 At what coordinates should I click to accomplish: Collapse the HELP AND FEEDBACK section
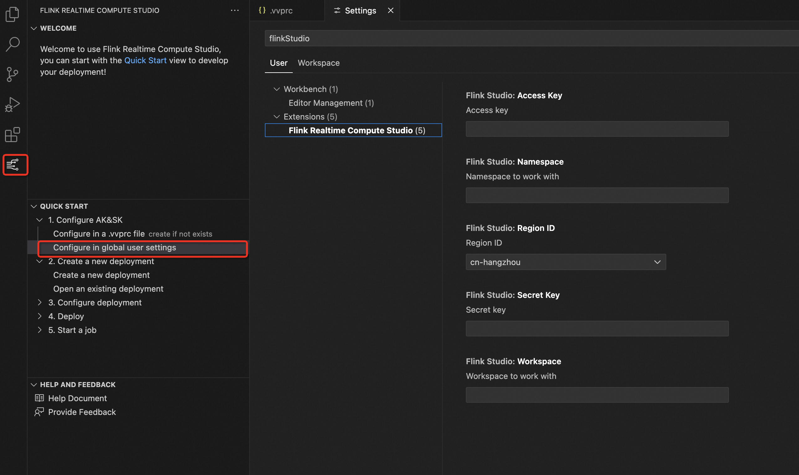tap(34, 385)
